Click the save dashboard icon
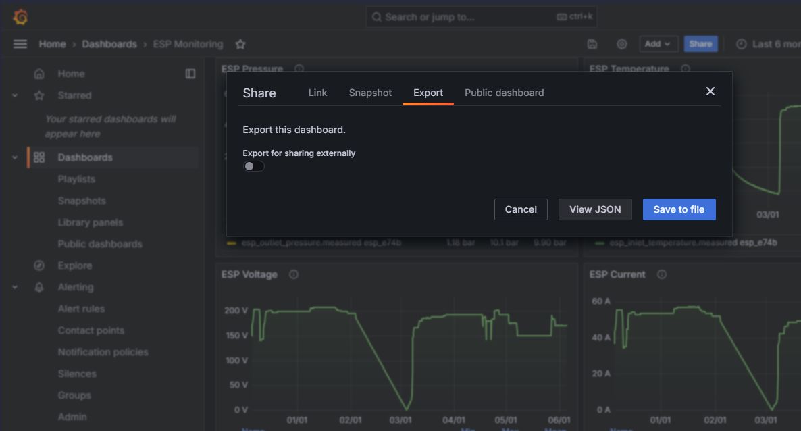This screenshot has height=431, width=801. [592, 44]
